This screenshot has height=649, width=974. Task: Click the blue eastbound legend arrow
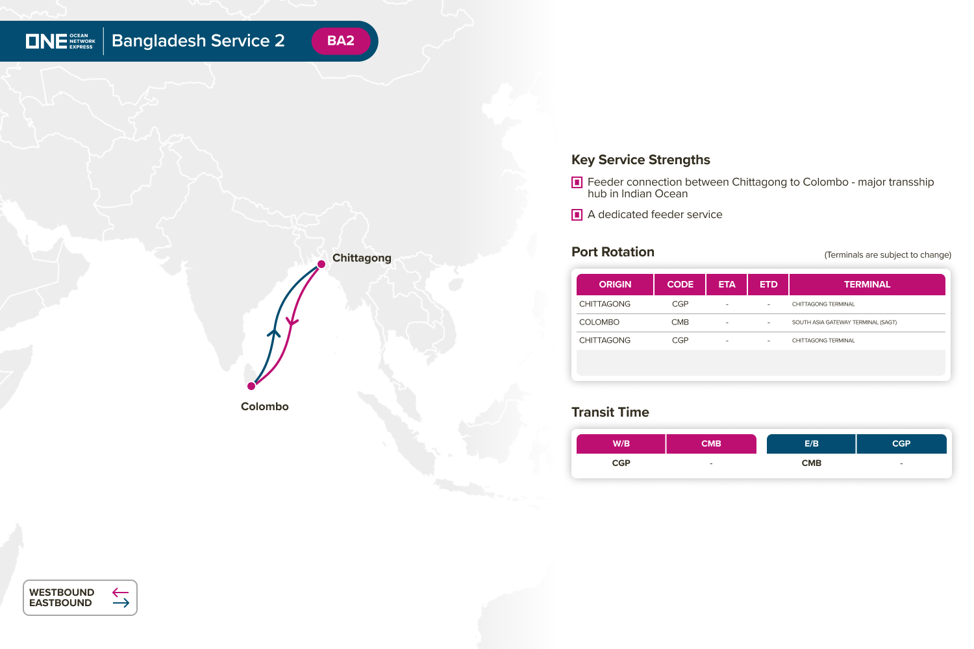tap(121, 603)
